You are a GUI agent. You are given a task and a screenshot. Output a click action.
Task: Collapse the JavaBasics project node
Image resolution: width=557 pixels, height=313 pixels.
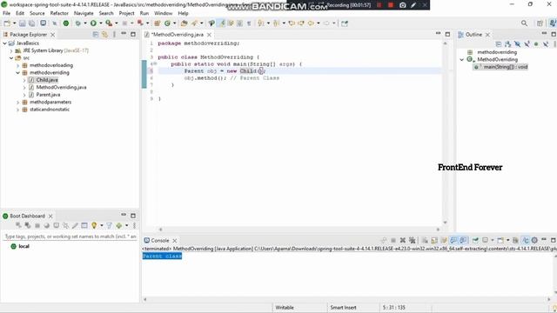point(4,43)
